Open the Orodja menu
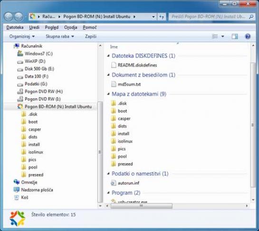The image size is (259, 231). click(70, 28)
